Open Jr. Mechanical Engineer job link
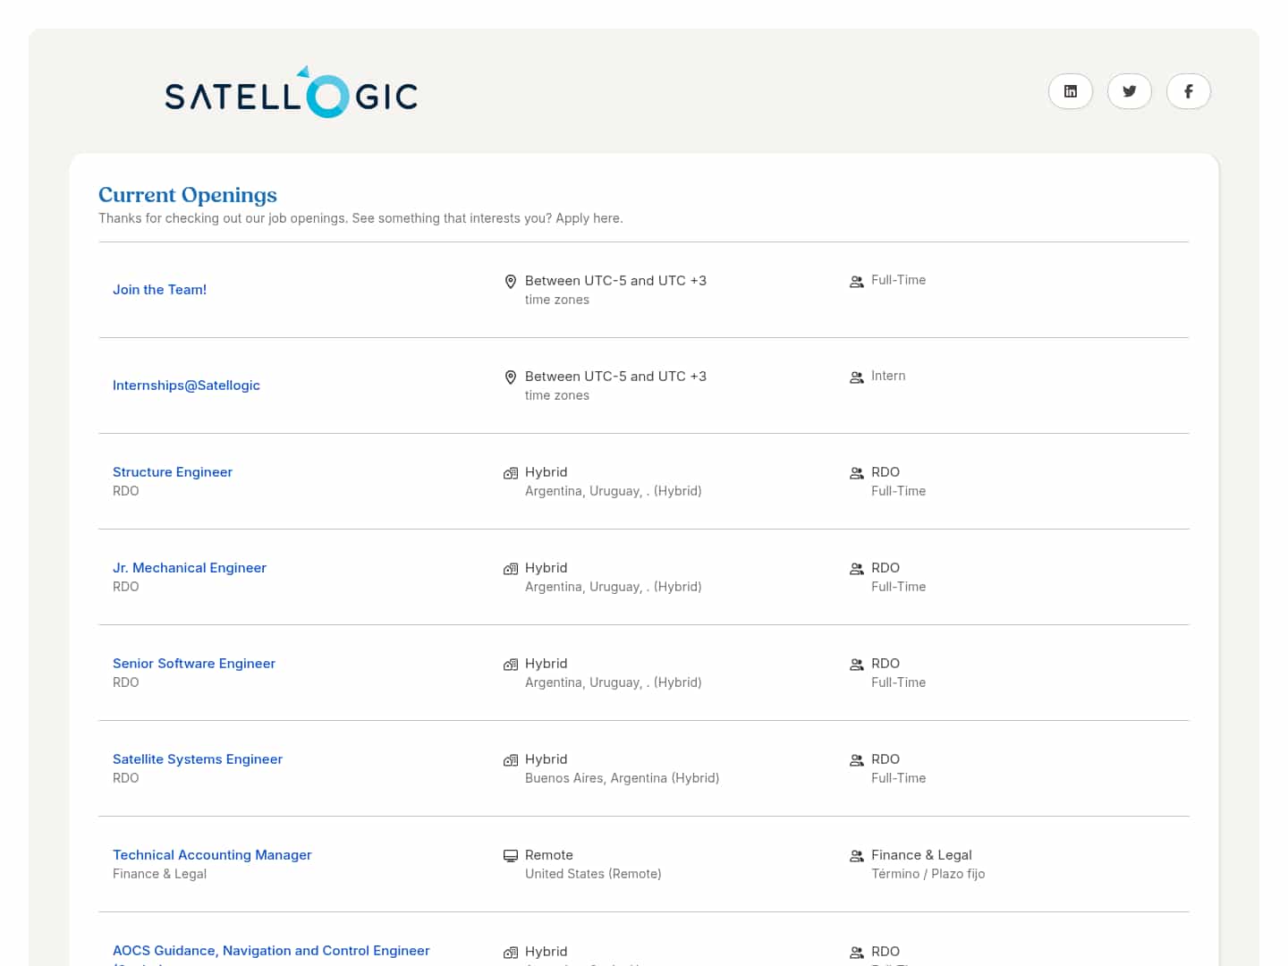The height and width of the screenshot is (966, 1288). tap(190, 568)
